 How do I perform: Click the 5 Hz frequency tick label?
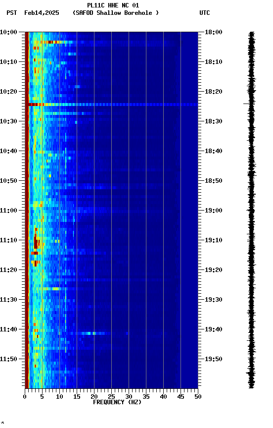click(42, 397)
